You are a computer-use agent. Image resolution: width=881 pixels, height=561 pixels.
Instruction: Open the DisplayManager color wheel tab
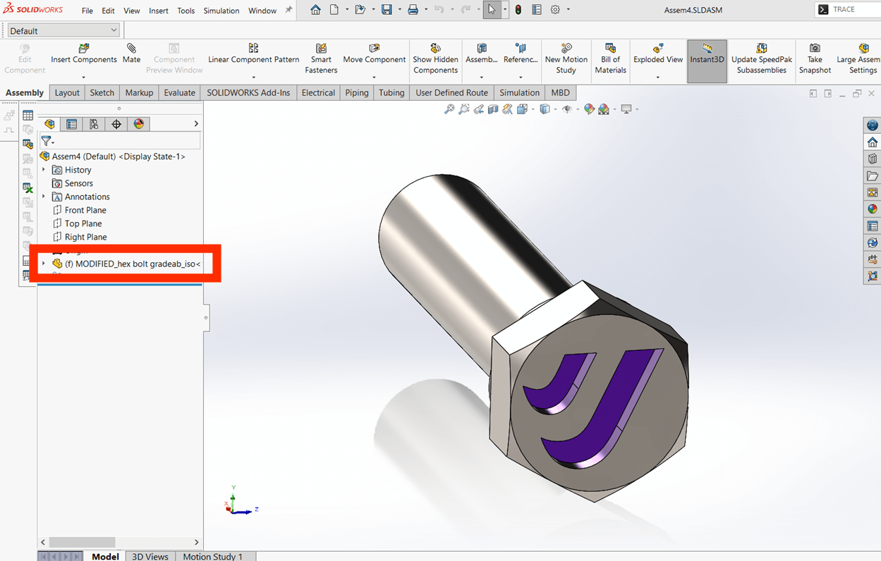pyautogui.click(x=139, y=124)
